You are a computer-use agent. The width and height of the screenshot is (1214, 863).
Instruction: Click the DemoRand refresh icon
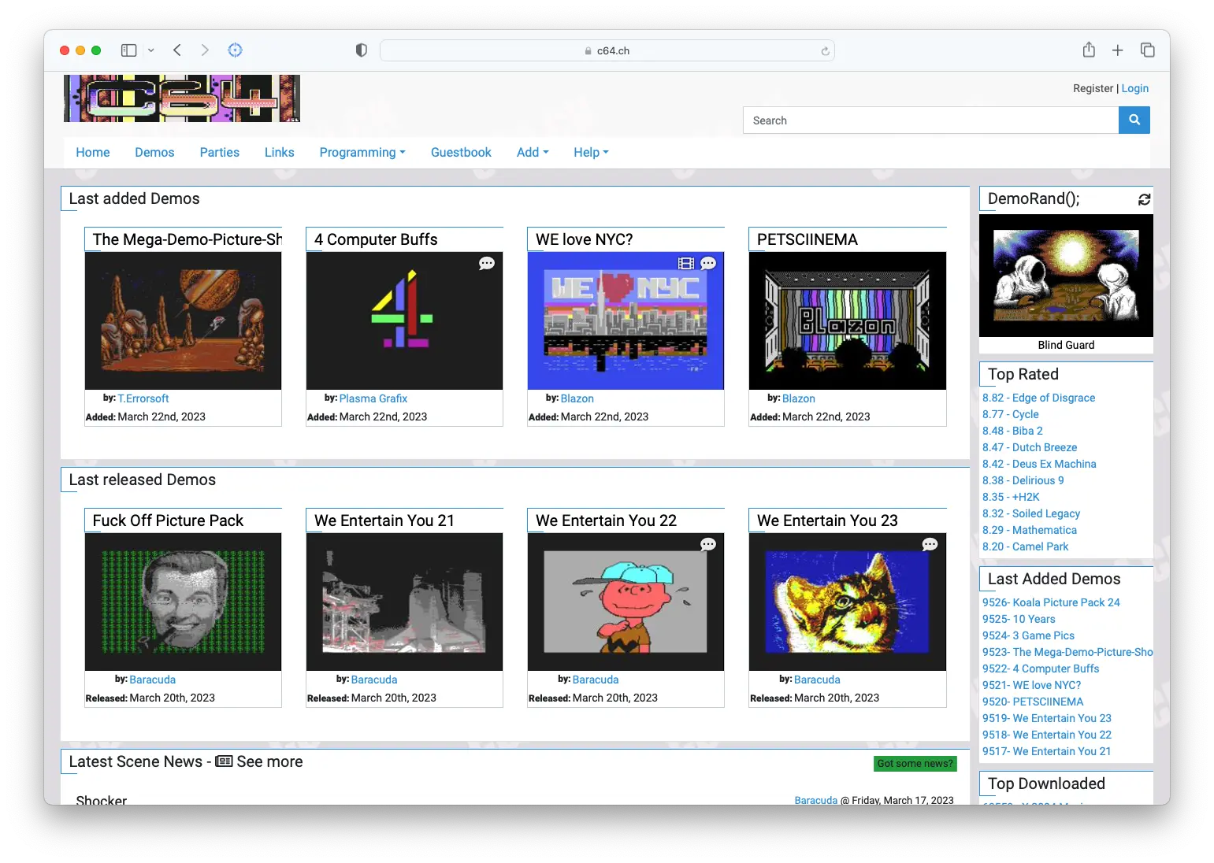click(x=1144, y=200)
